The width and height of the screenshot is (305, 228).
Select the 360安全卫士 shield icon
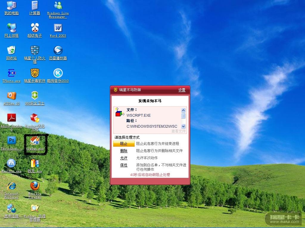(35, 98)
